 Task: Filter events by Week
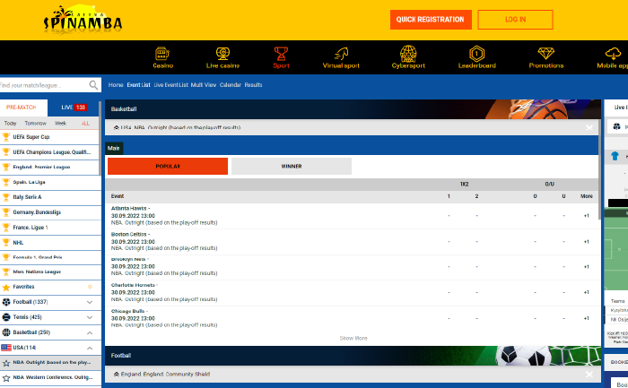click(x=60, y=123)
